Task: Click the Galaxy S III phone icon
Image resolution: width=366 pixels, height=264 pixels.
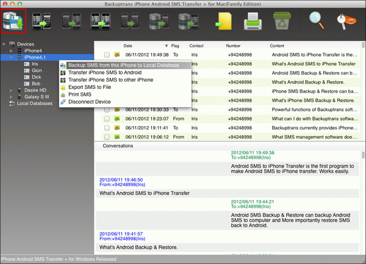Action: point(20,97)
